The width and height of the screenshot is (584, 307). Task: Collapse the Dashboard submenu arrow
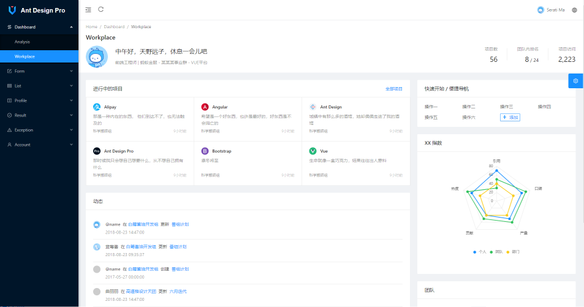[x=71, y=27]
